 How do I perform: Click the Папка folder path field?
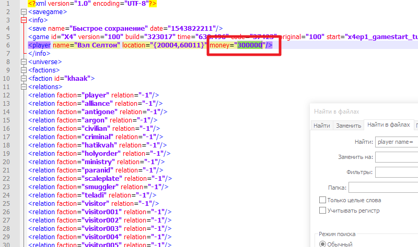click(x=384, y=188)
